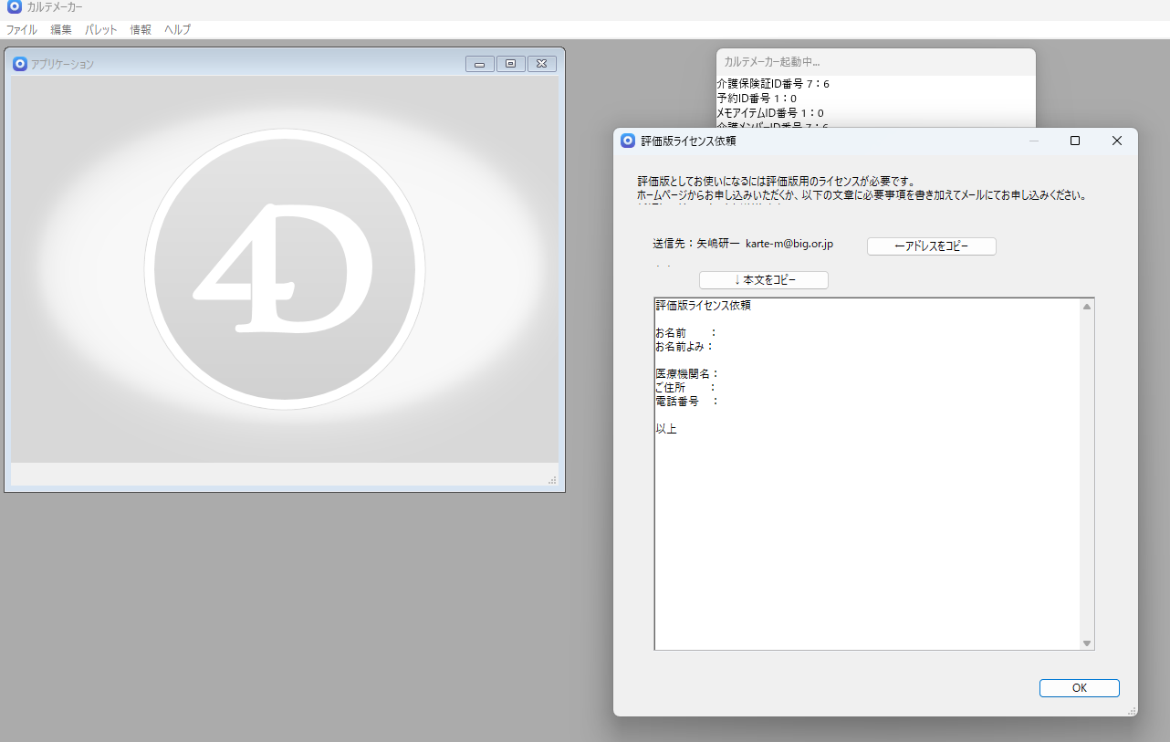
Task: Open the 情報 menu
Action: tap(141, 29)
